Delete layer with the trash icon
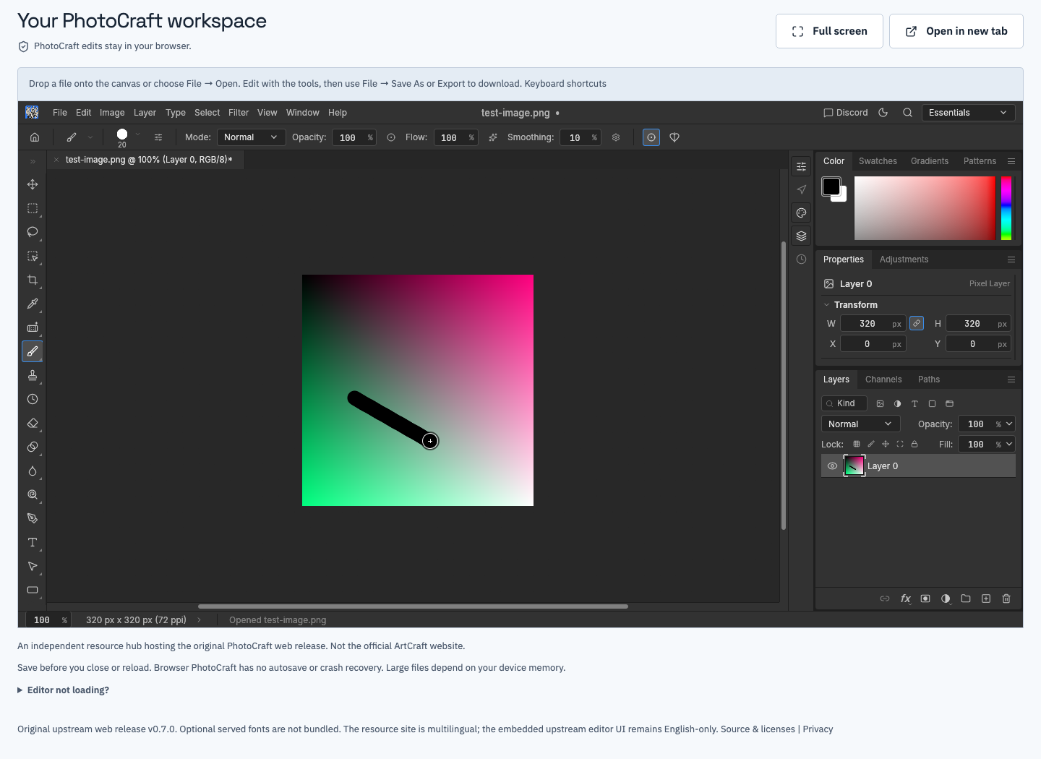This screenshot has width=1041, height=759. point(1006,599)
